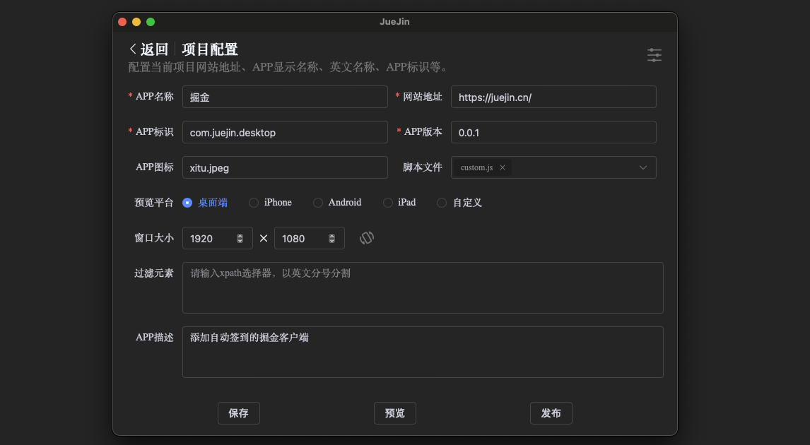Open the settings sliders icon top right
Image resolution: width=810 pixels, height=445 pixels.
pos(654,54)
